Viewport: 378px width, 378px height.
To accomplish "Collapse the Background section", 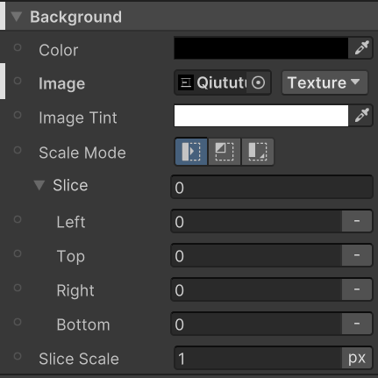I will (x=17, y=17).
